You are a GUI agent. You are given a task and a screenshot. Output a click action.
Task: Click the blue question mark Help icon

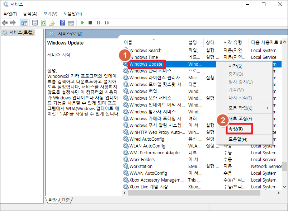point(63,23)
